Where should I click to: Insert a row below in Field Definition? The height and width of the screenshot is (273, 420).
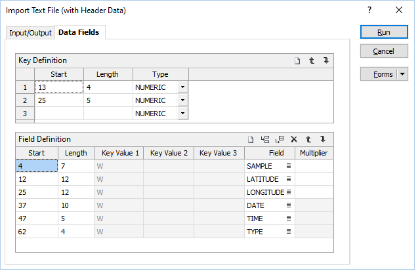coord(280,140)
